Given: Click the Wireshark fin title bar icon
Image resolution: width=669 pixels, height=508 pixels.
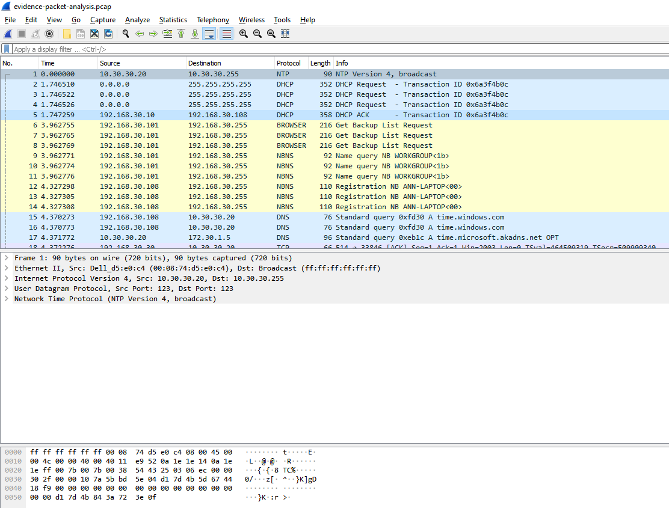Looking at the screenshot, I should coord(6,7).
